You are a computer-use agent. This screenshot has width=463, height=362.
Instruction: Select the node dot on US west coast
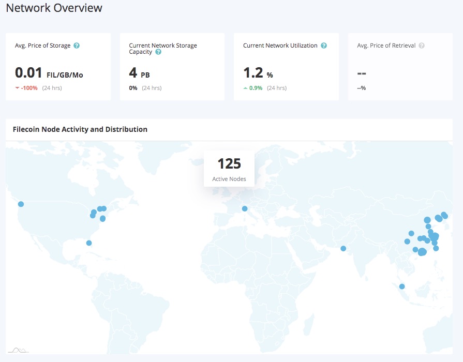pyautogui.click(x=21, y=204)
